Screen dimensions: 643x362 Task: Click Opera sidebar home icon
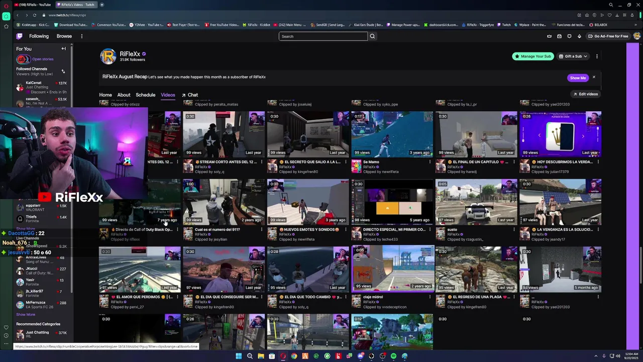pos(6,16)
